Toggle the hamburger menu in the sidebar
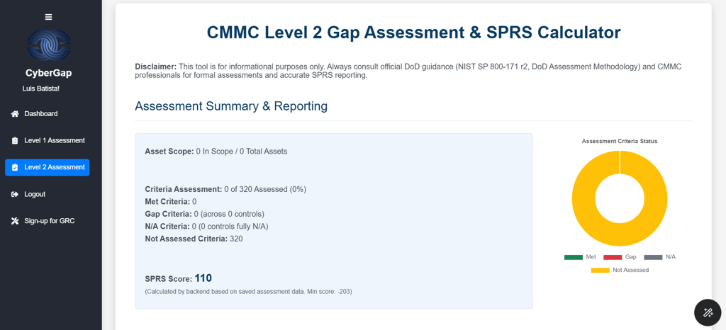 click(48, 17)
